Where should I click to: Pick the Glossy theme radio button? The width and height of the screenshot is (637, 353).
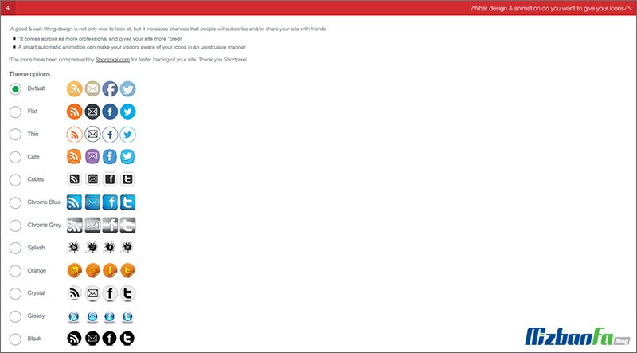[x=15, y=316]
